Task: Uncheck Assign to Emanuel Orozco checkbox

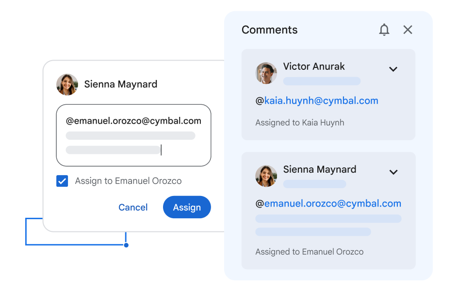Action: 62,181
